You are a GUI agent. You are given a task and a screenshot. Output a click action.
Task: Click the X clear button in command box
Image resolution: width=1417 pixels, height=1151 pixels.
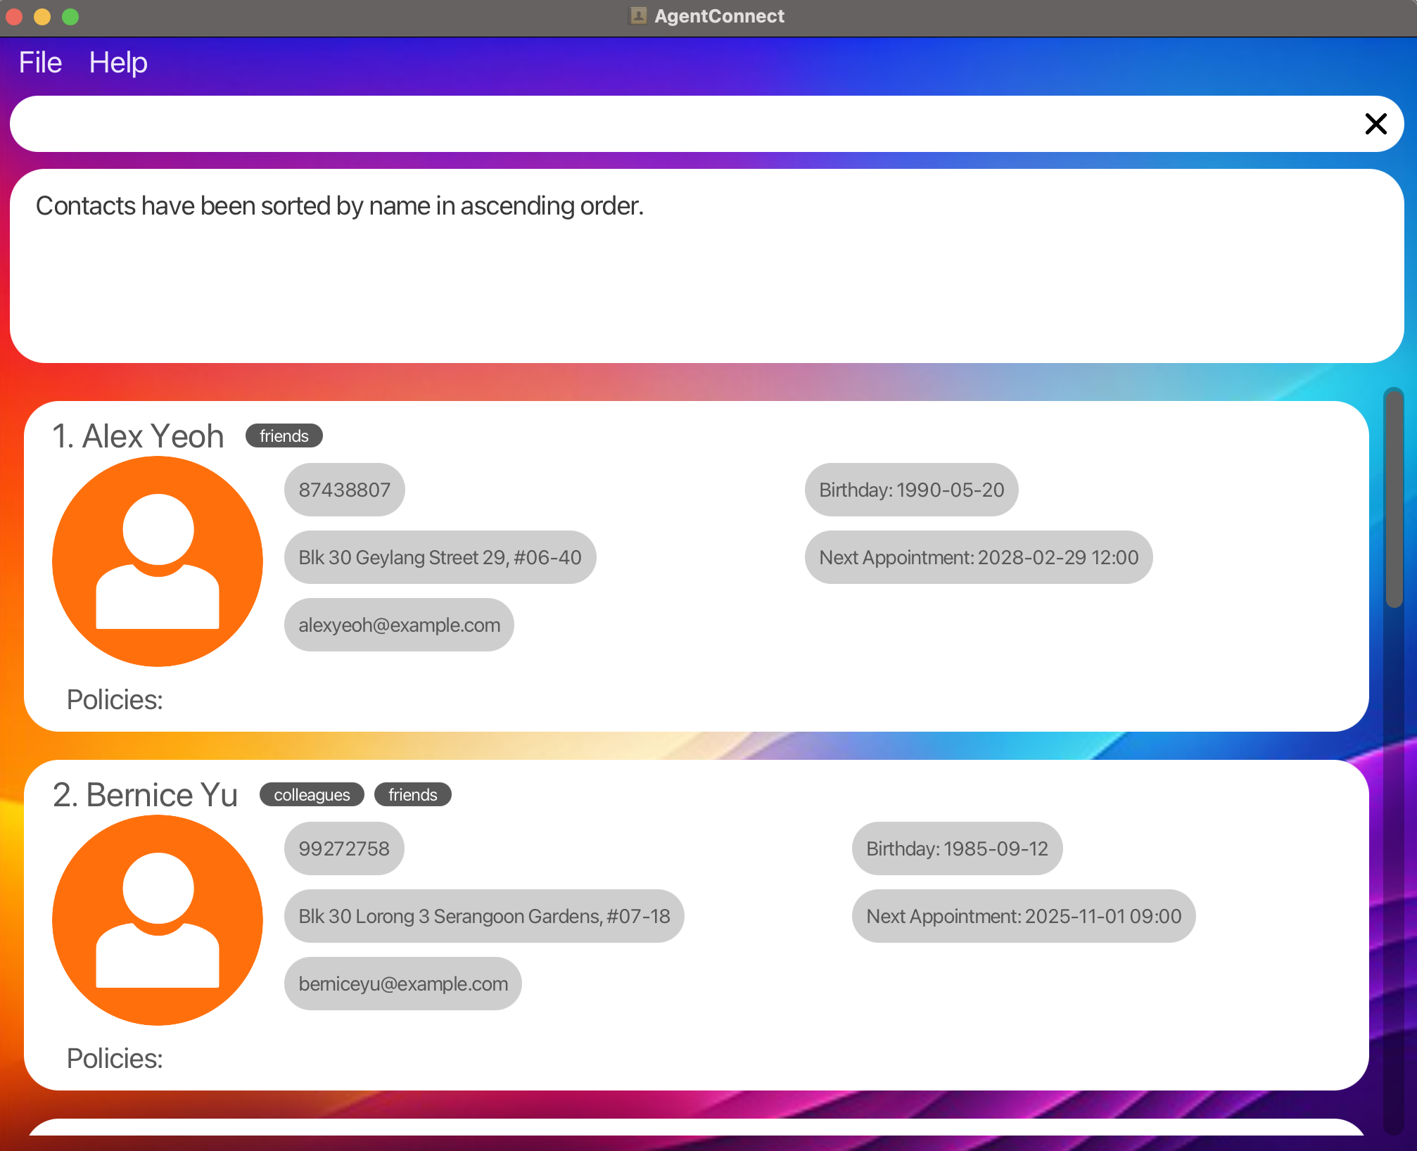(1375, 124)
